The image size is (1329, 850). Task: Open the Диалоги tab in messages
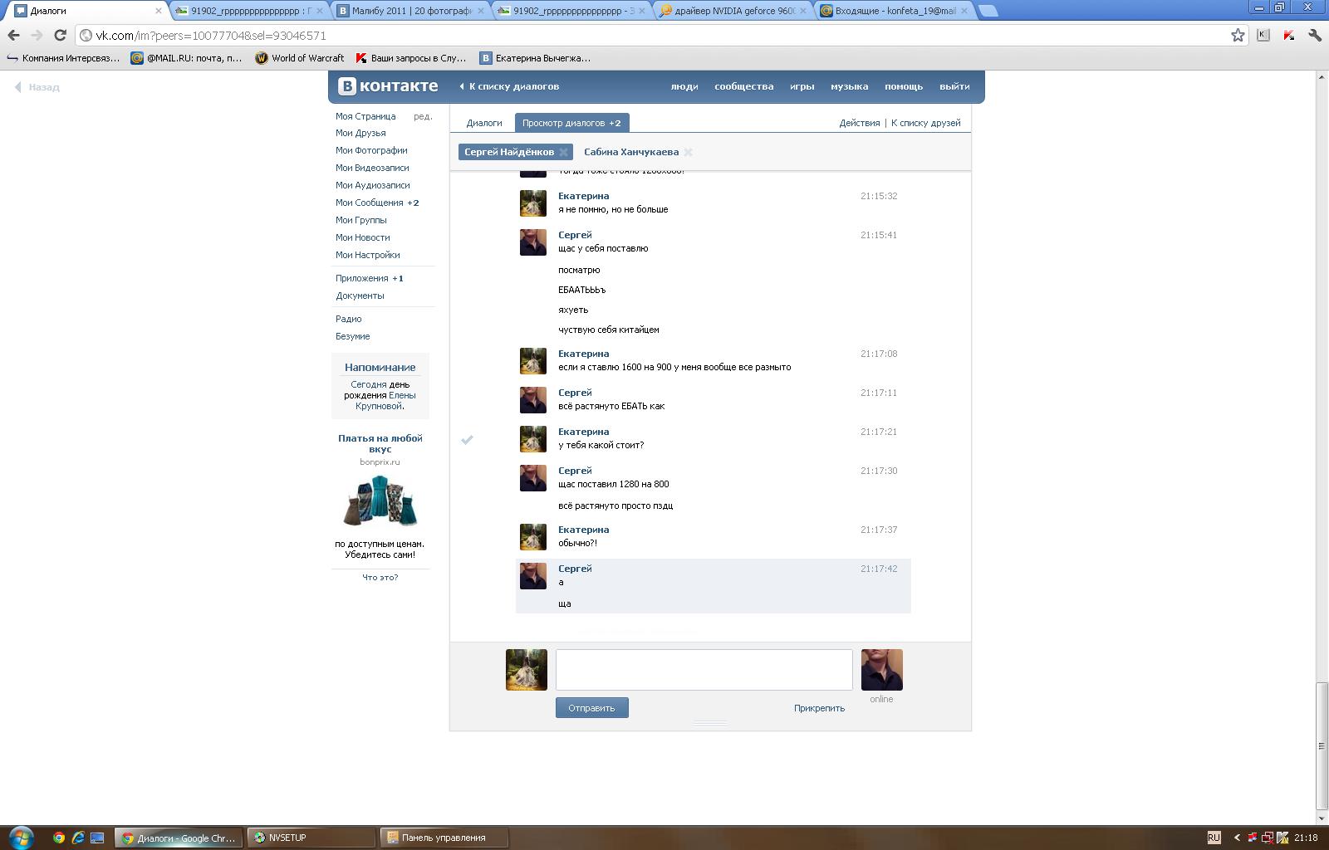[484, 123]
